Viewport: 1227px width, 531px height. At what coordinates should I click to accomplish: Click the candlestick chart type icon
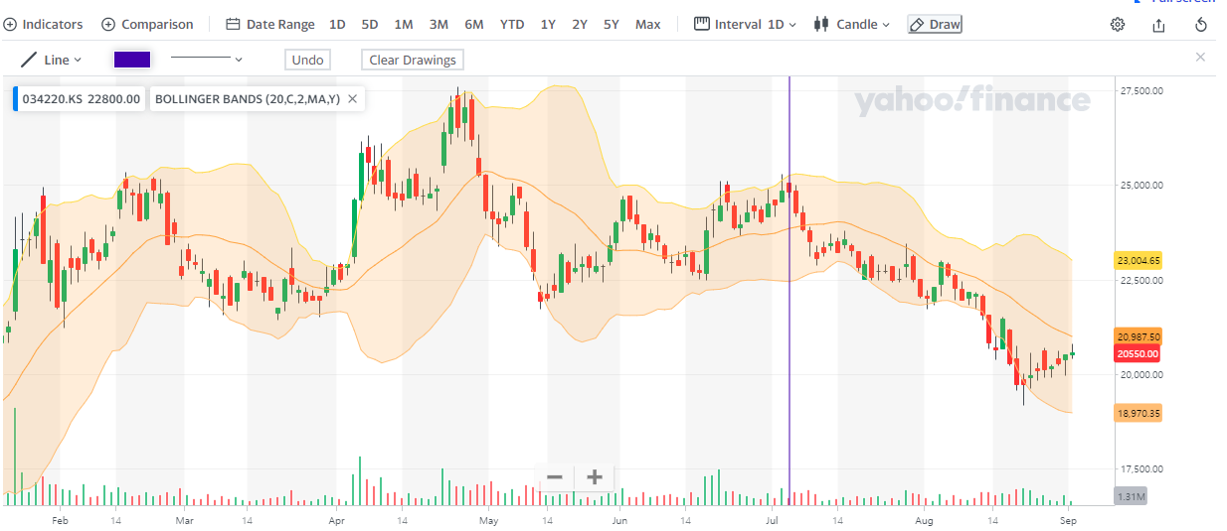pyautogui.click(x=821, y=24)
